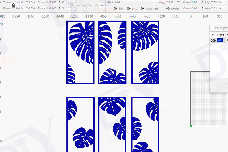Click the aspect ratio lock icon
Screen dimensions: 228x152
(x=13, y=5)
